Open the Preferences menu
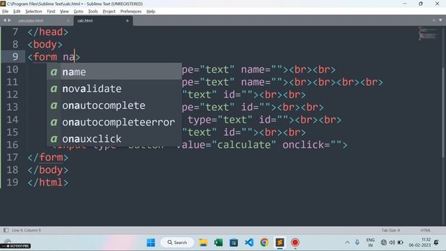The image size is (446, 251). (131, 11)
